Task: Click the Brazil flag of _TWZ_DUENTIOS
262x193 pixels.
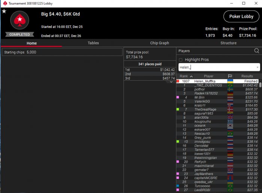Action: coord(230,85)
